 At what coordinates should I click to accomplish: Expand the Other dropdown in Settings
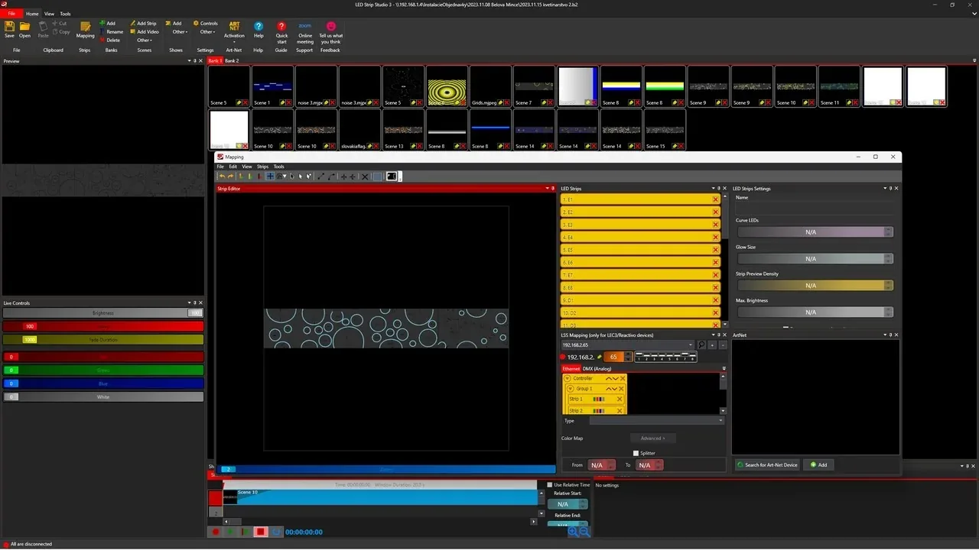pyautogui.click(x=207, y=32)
